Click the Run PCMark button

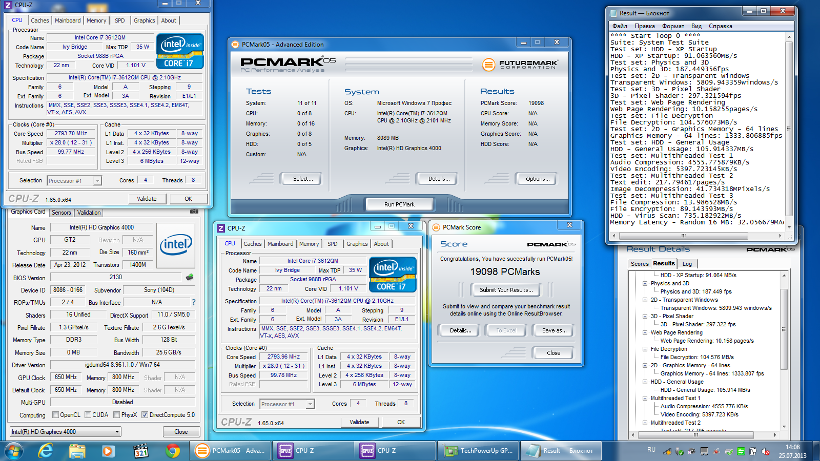399,204
